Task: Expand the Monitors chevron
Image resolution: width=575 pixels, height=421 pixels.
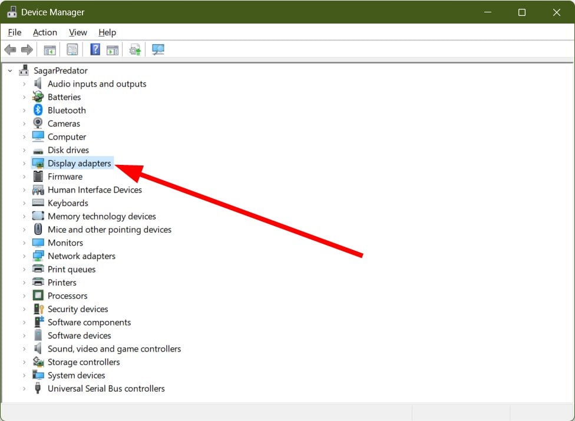Action: pos(24,243)
